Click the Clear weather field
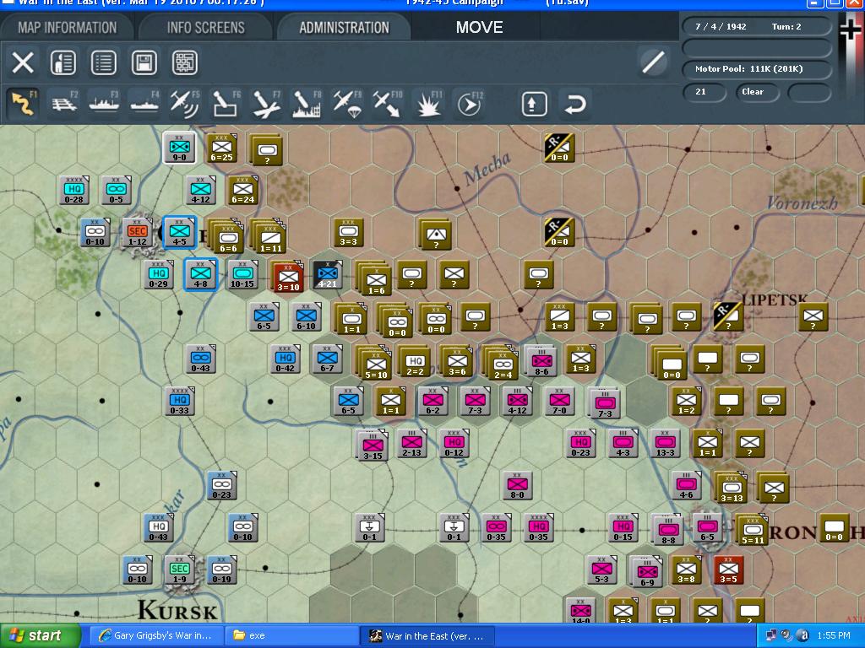 [757, 92]
